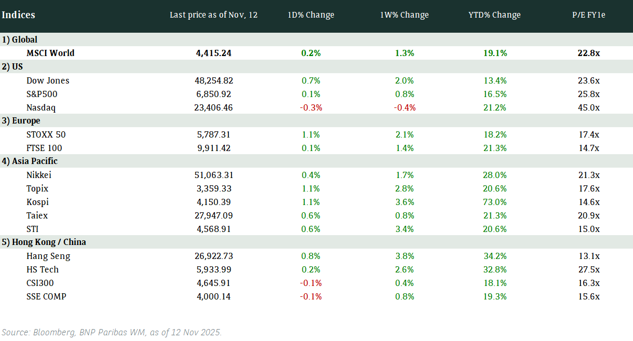Click the Hong Kong / China section heading
The image size is (633, 341).
pyautogui.click(x=44, y=242)
